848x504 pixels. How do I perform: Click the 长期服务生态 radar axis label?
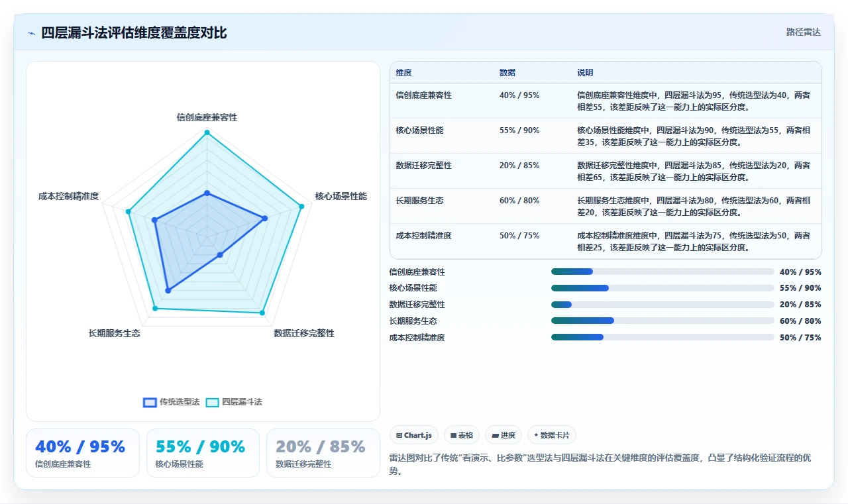pos(114,333)
